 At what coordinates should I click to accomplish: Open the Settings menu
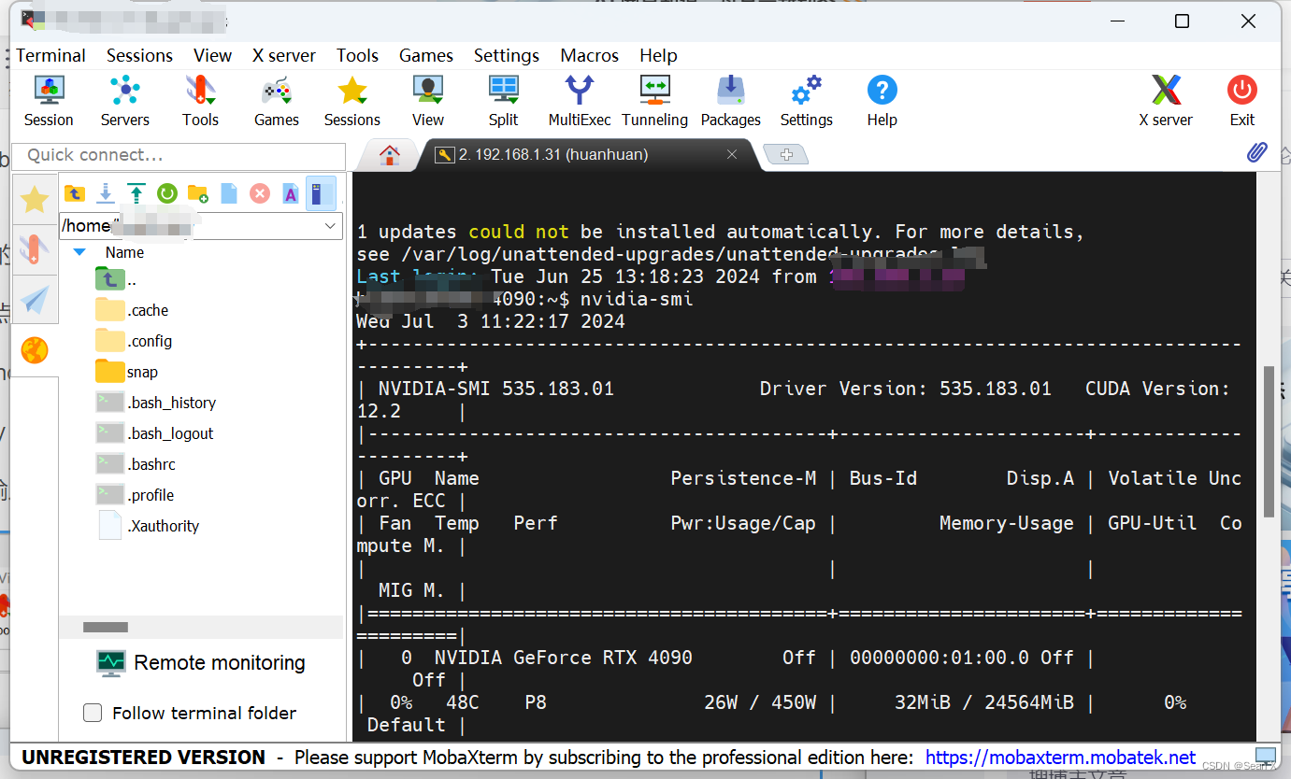507,55
